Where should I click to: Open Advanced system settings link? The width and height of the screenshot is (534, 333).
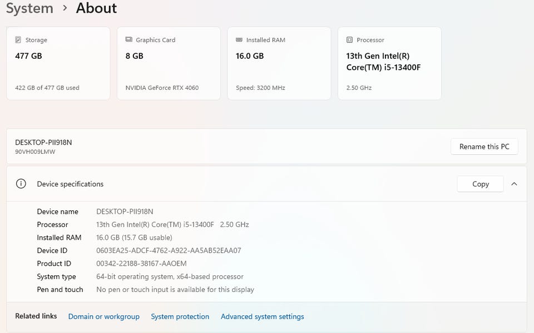click(x=262, y=316)
